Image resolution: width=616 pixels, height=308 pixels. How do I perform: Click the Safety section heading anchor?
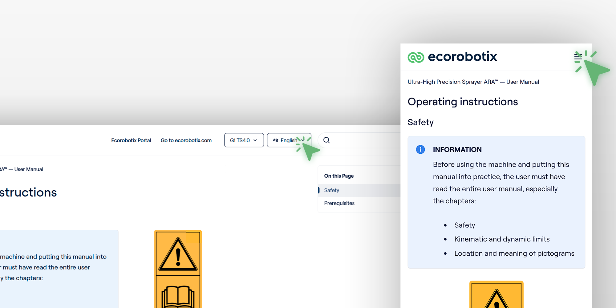420,122
